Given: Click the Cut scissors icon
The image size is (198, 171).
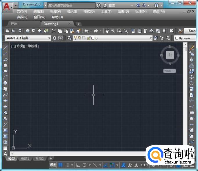Looking at the screenshot, I should [54, 31].
